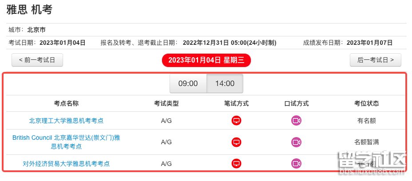The image size is (412, 181).
Task: Click the 笔试方式 column header
Action: [x=237, y=103]
